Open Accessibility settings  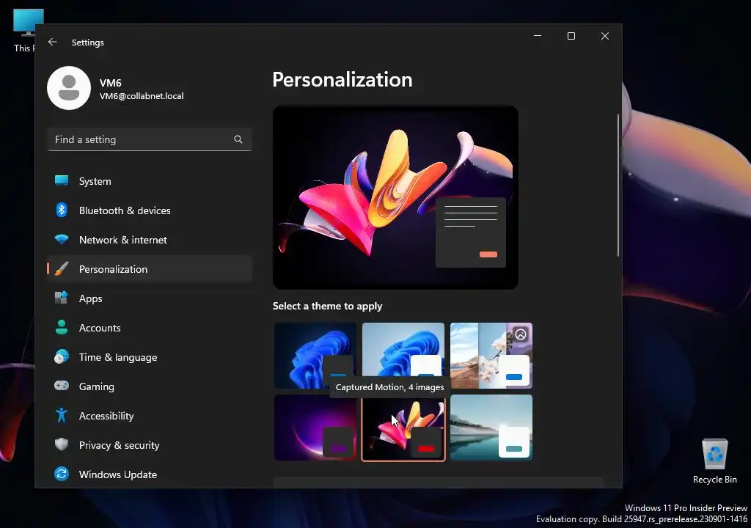click(x=150, y=416)
